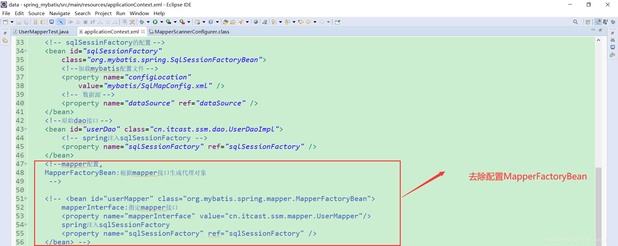Restore the left minimized view stack

[x=5, y=33]
